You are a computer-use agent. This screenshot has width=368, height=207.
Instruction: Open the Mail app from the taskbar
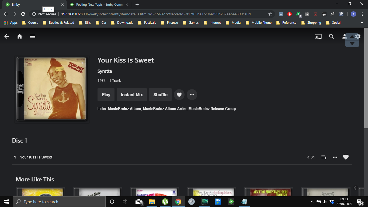[x=139, y=202]
